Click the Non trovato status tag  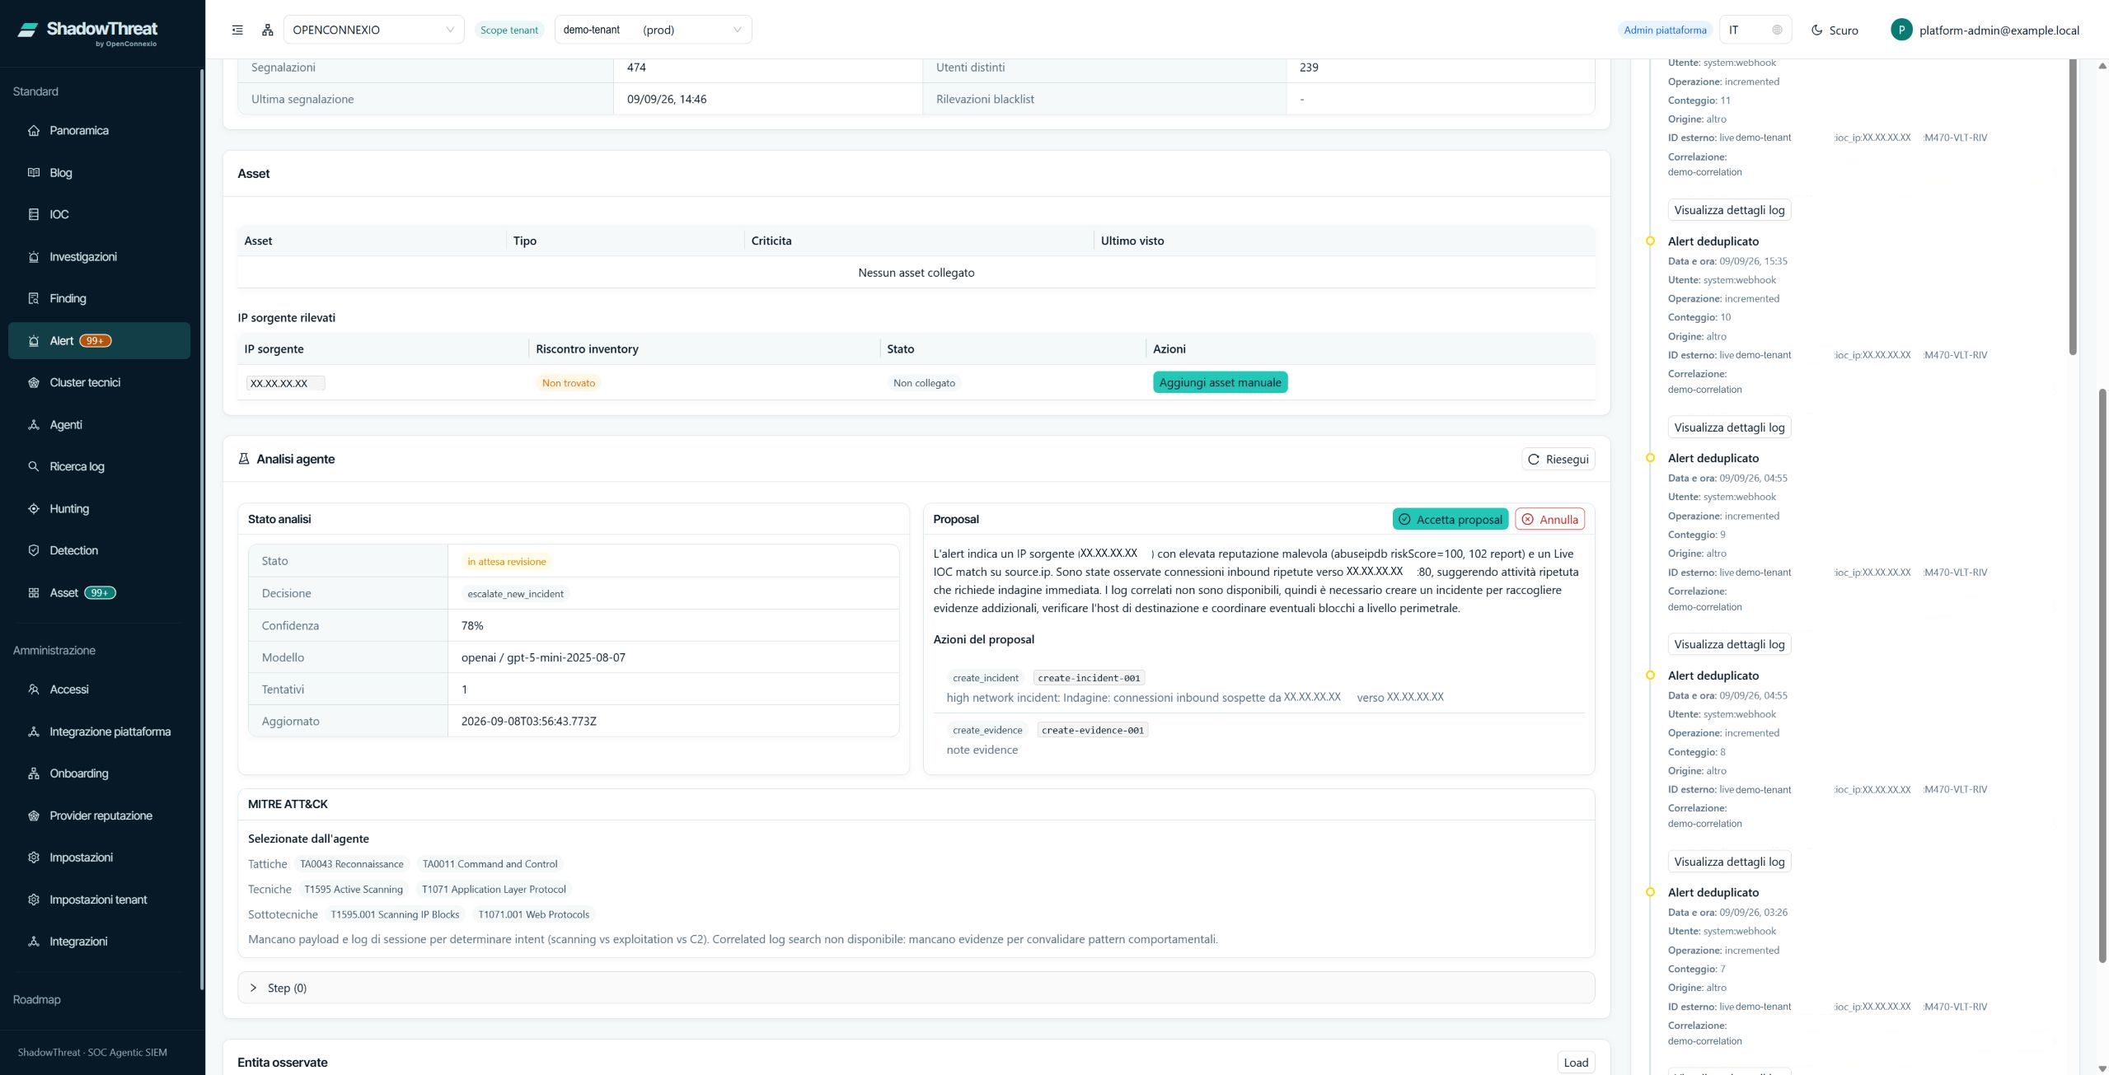click(x=568, y=383)
